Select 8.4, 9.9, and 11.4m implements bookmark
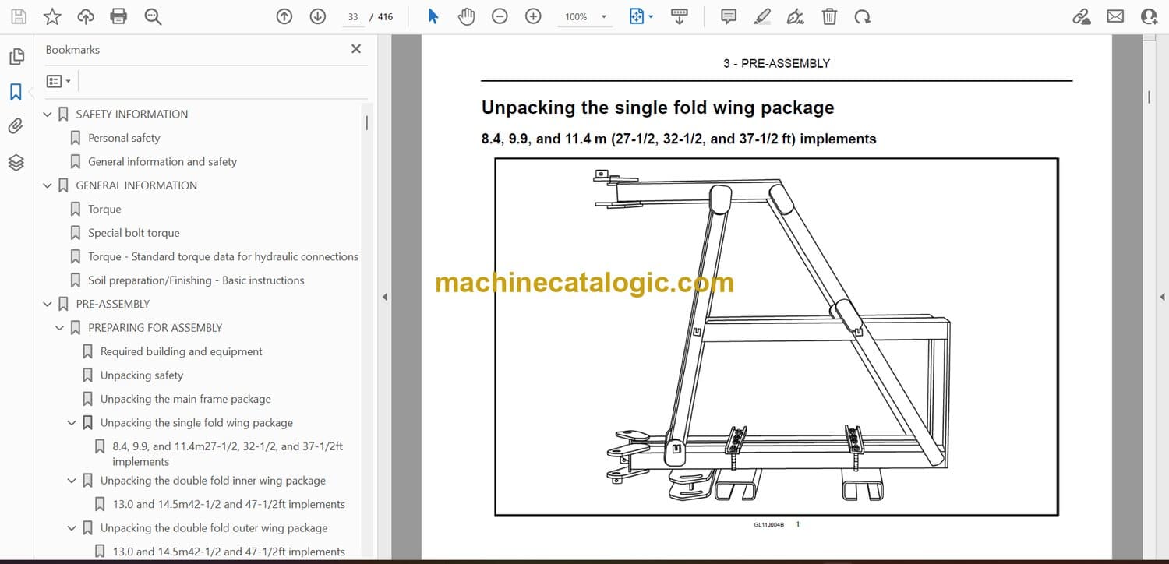Screen dimensions: 1169x564 tap(228, 453)
